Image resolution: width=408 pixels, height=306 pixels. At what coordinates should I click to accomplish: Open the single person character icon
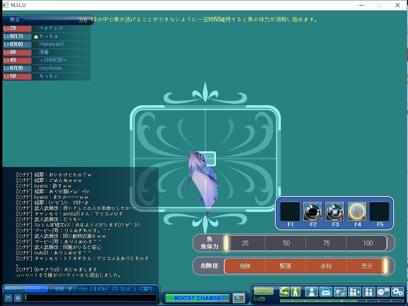click(x=311, y=292)
